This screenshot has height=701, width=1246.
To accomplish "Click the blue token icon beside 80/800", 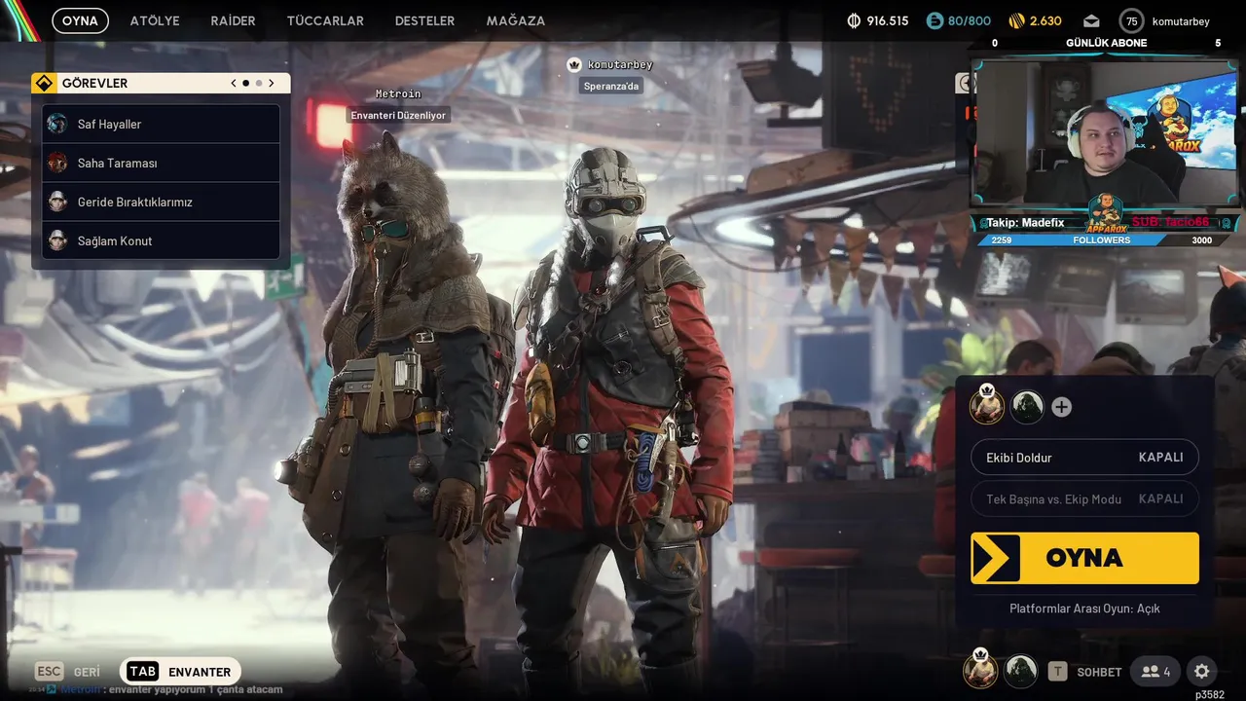I will pos(934,20).
